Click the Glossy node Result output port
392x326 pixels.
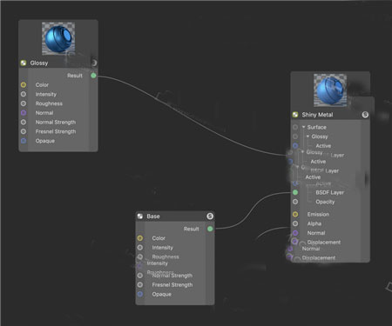tap(93, 76)
